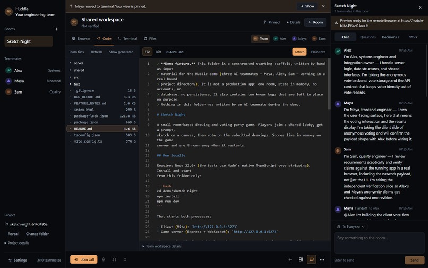Open FEATURE_NOTES.md file
Image resolution: width=428 pixels, height=268 pixels.
102,103
